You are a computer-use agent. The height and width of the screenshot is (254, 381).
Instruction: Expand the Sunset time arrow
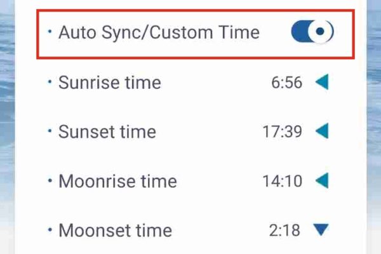[323, 131]
